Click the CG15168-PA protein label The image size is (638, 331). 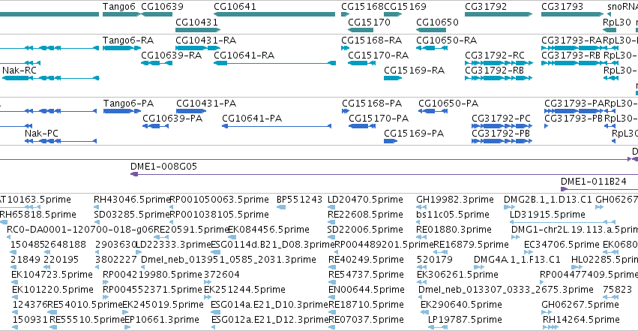[x=372, y=104]
